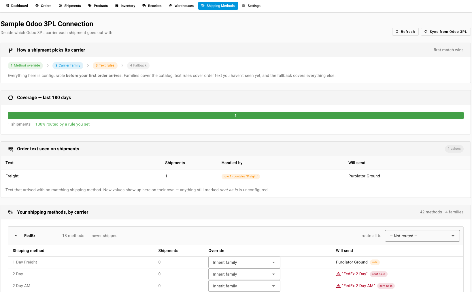472x292 pixels.
Task: Click the "Freight" text cell
Action: click(12, 176)
